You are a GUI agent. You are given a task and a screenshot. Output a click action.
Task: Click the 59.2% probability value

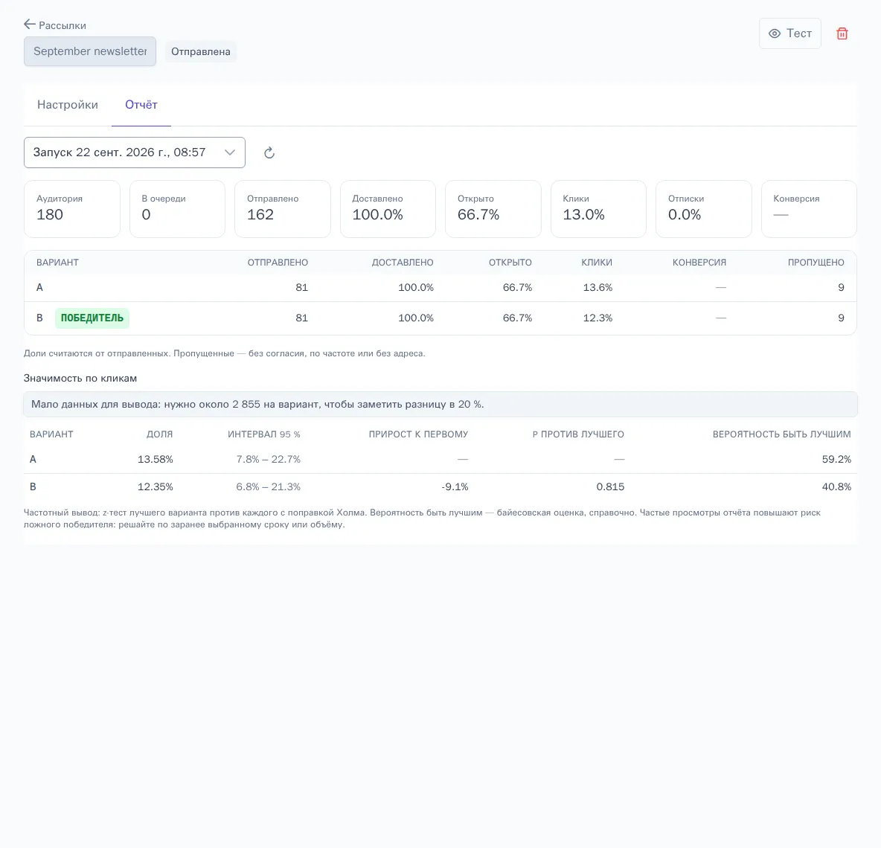(836, 460)
